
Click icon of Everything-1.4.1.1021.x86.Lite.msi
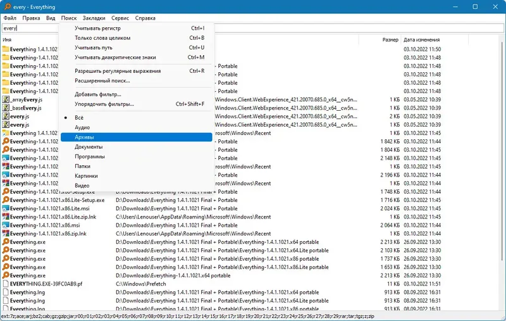pyautogui.click(x=6, y=208)
